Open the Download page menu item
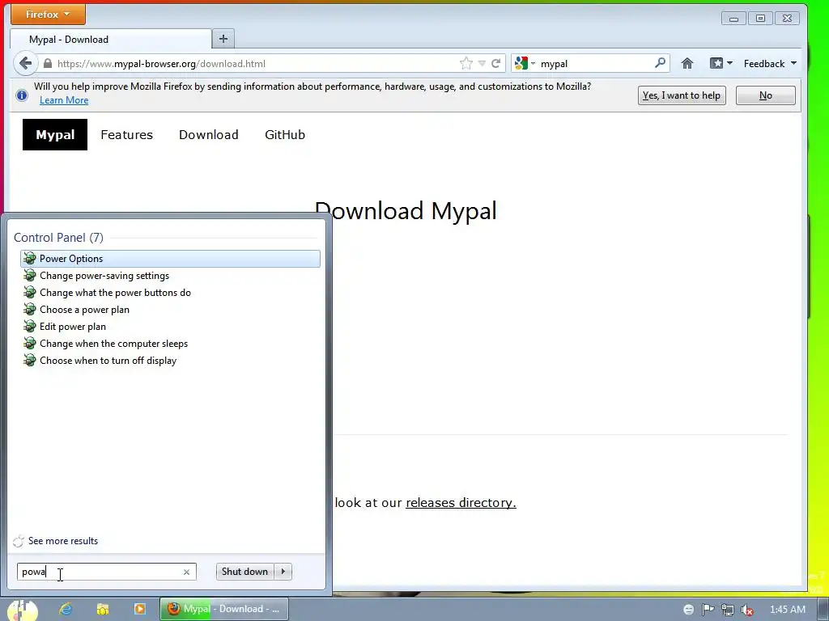The width and height of the screenshot is (829, 621). pyautogui.click(x=209, y=135)
